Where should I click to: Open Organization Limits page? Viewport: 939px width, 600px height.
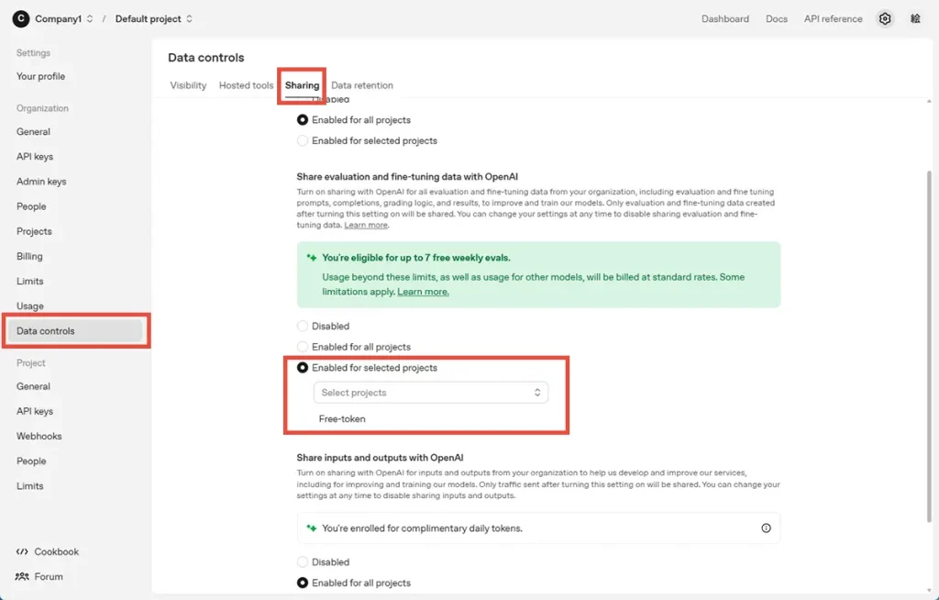coord(30,281)
